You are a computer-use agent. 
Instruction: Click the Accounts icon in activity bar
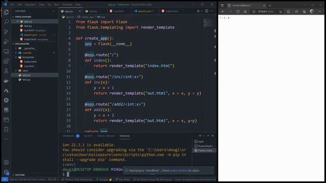6,162
